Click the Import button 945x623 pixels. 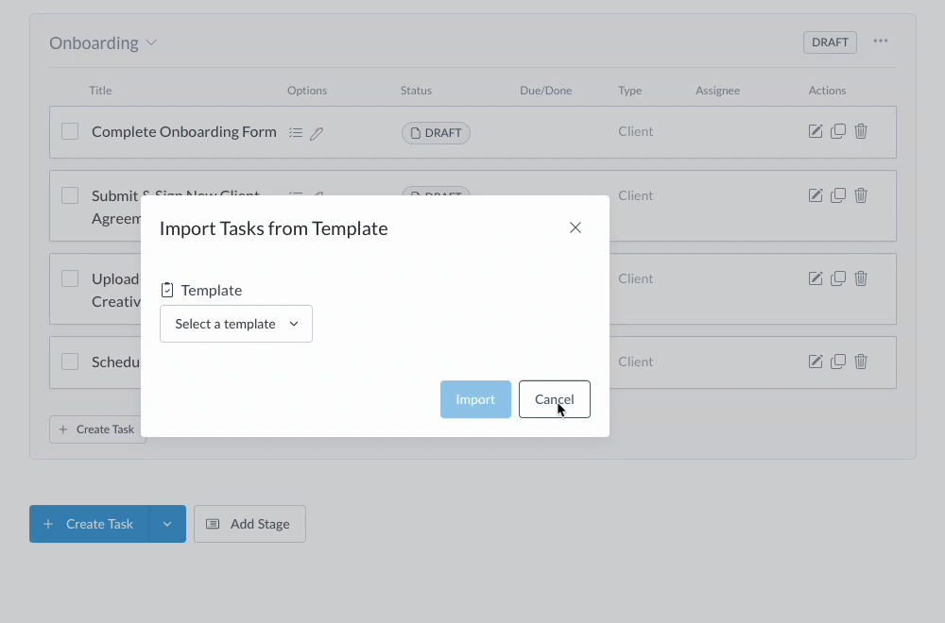(475, 399)
